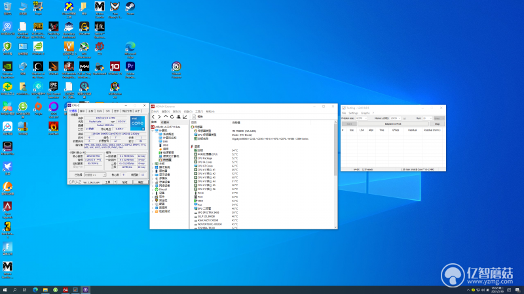Expand the DirectX tree node in AIDA64
The width and height of the screenshot is (524, 294).
coord(153,189)
